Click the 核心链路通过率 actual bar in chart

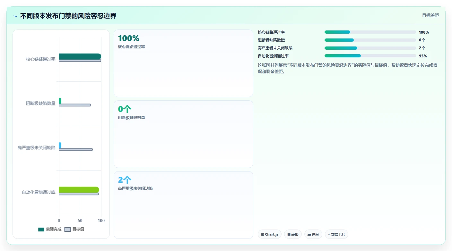click(80, 56)
